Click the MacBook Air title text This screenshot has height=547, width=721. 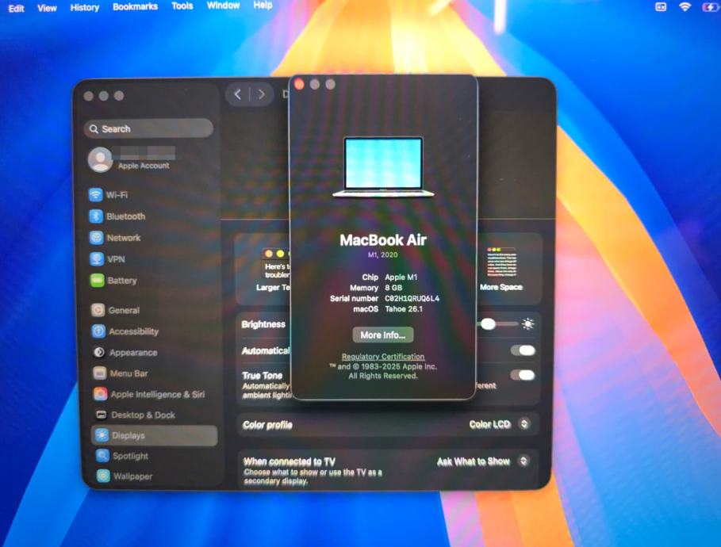[x=383, y=240]
